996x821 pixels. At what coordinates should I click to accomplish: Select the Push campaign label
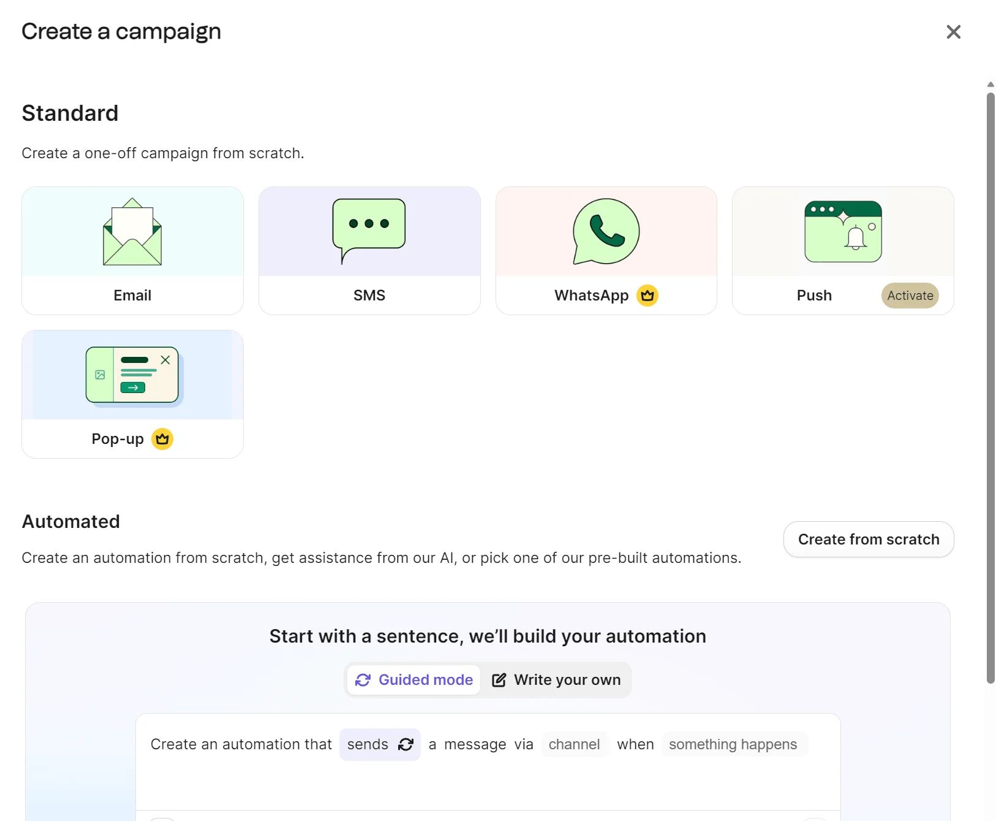(814, 296)
